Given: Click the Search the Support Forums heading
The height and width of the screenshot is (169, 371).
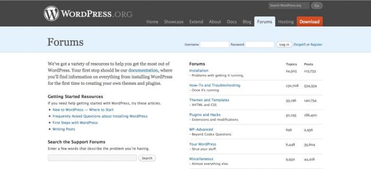Looking at the screenshot, I should [x=76, y=142].
